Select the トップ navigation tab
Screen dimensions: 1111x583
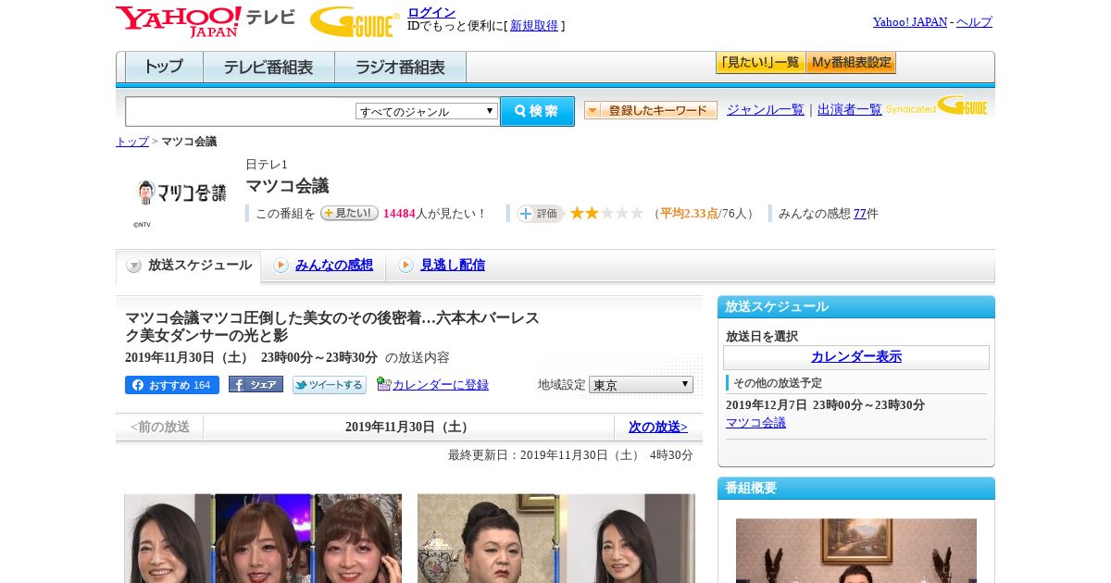coord(164,68)
